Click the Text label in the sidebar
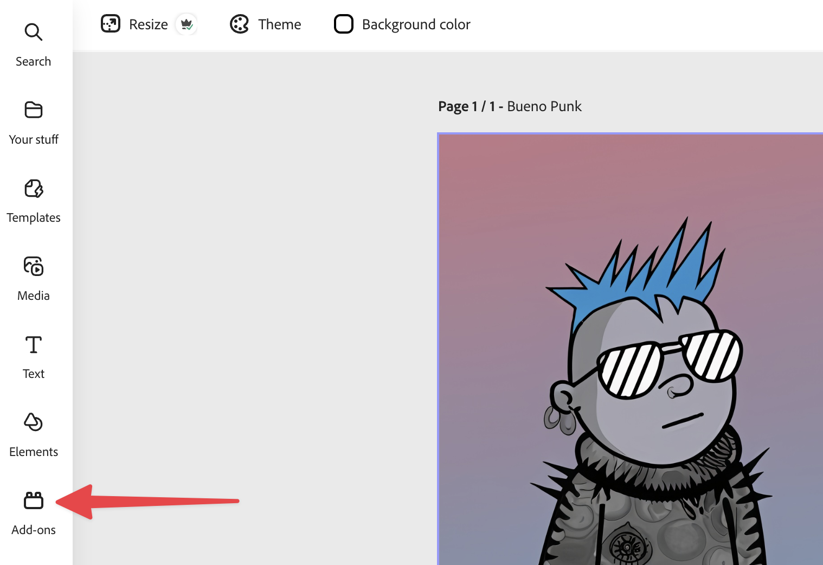 pos(34,374)
